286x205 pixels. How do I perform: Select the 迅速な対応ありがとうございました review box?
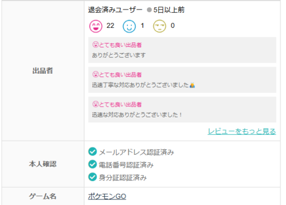click(182, 109)
